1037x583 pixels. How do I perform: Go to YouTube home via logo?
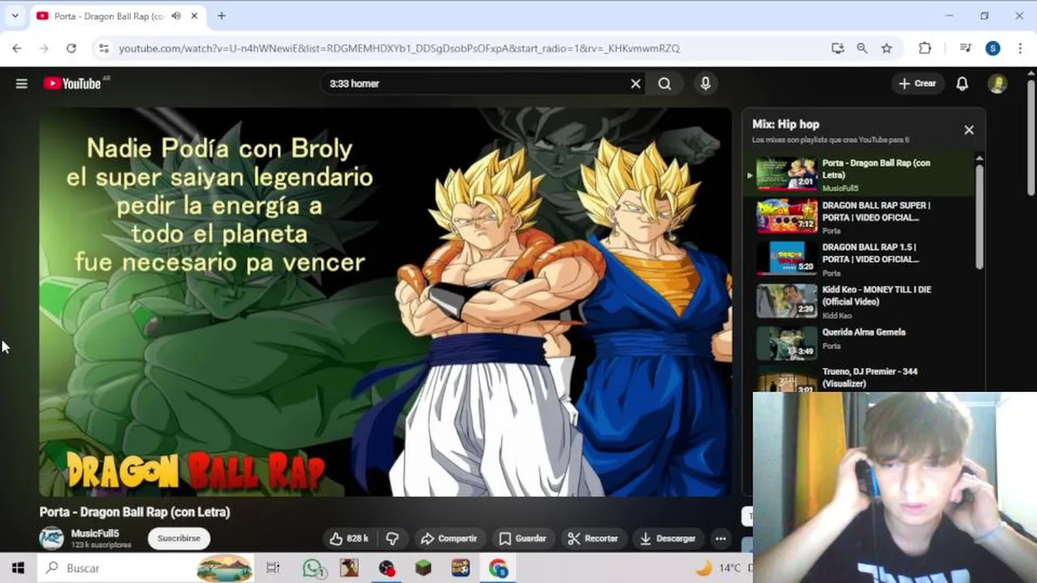73,83
